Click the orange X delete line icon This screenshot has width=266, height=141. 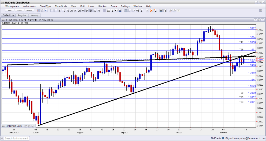[x=151, y=11]
